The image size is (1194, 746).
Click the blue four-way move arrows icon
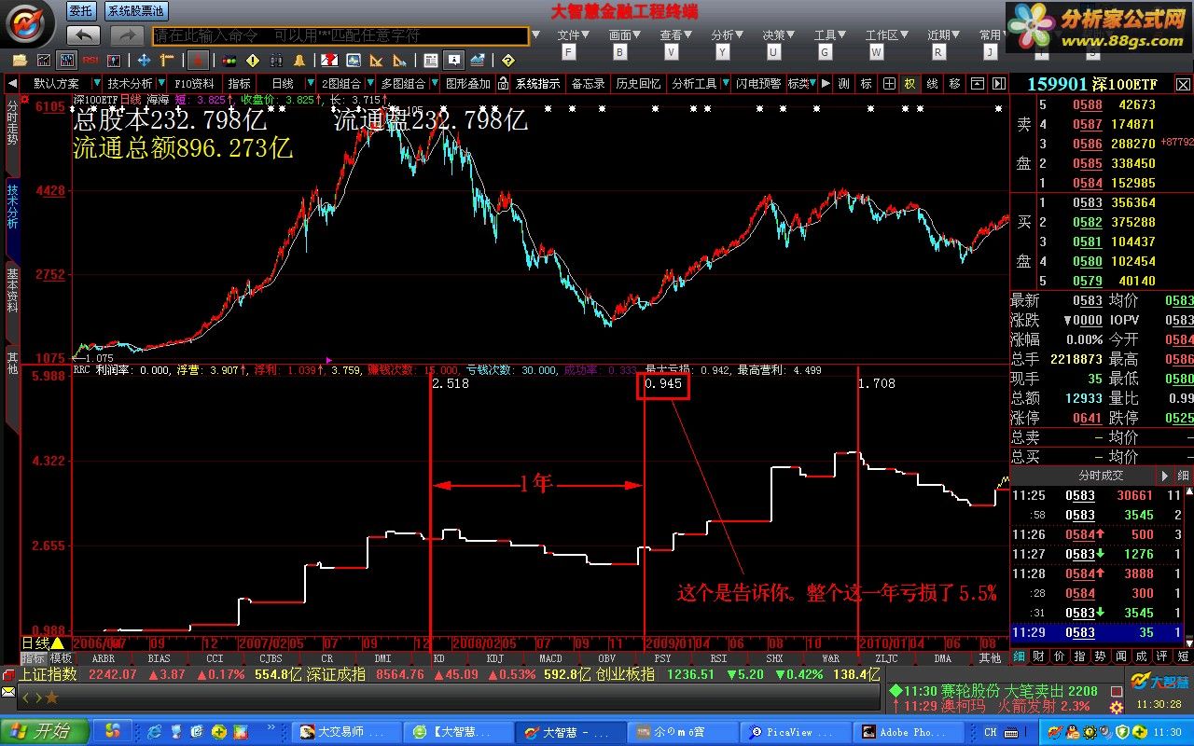coord(145,61)
